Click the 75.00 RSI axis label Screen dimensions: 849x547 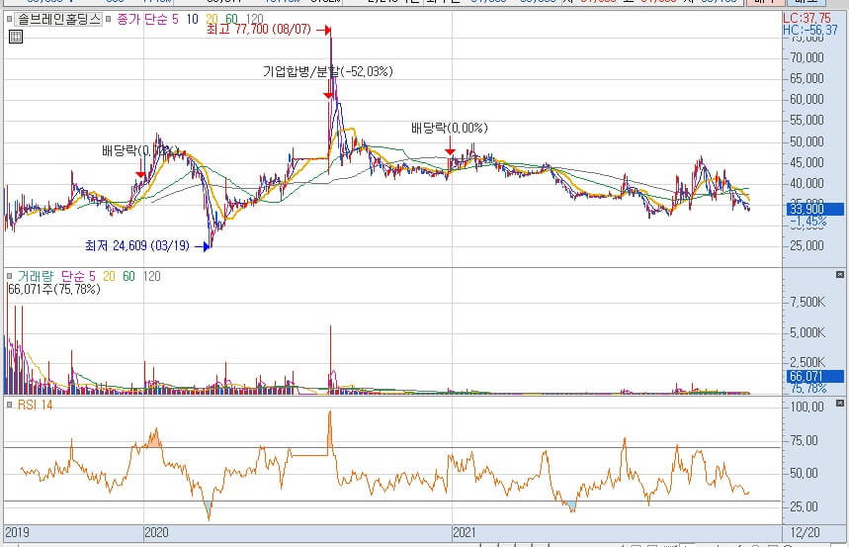click(805, 440)
